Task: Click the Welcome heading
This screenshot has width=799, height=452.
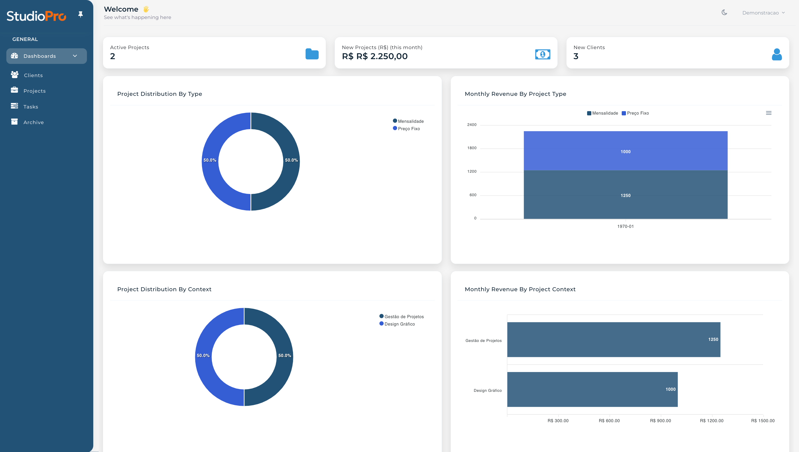Action: point(121,9)
